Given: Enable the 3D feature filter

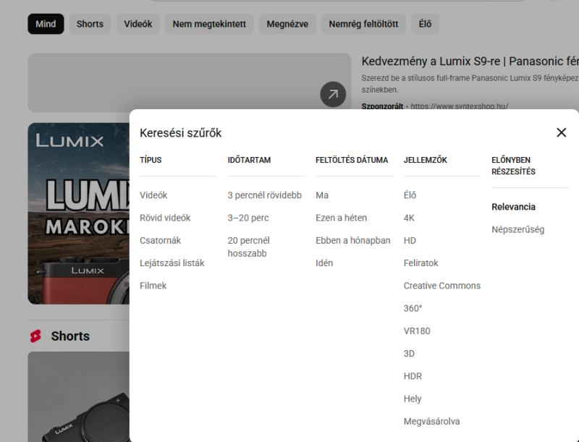Looking at the screenshot, I should pyautogui.click(x=409, y=354).
